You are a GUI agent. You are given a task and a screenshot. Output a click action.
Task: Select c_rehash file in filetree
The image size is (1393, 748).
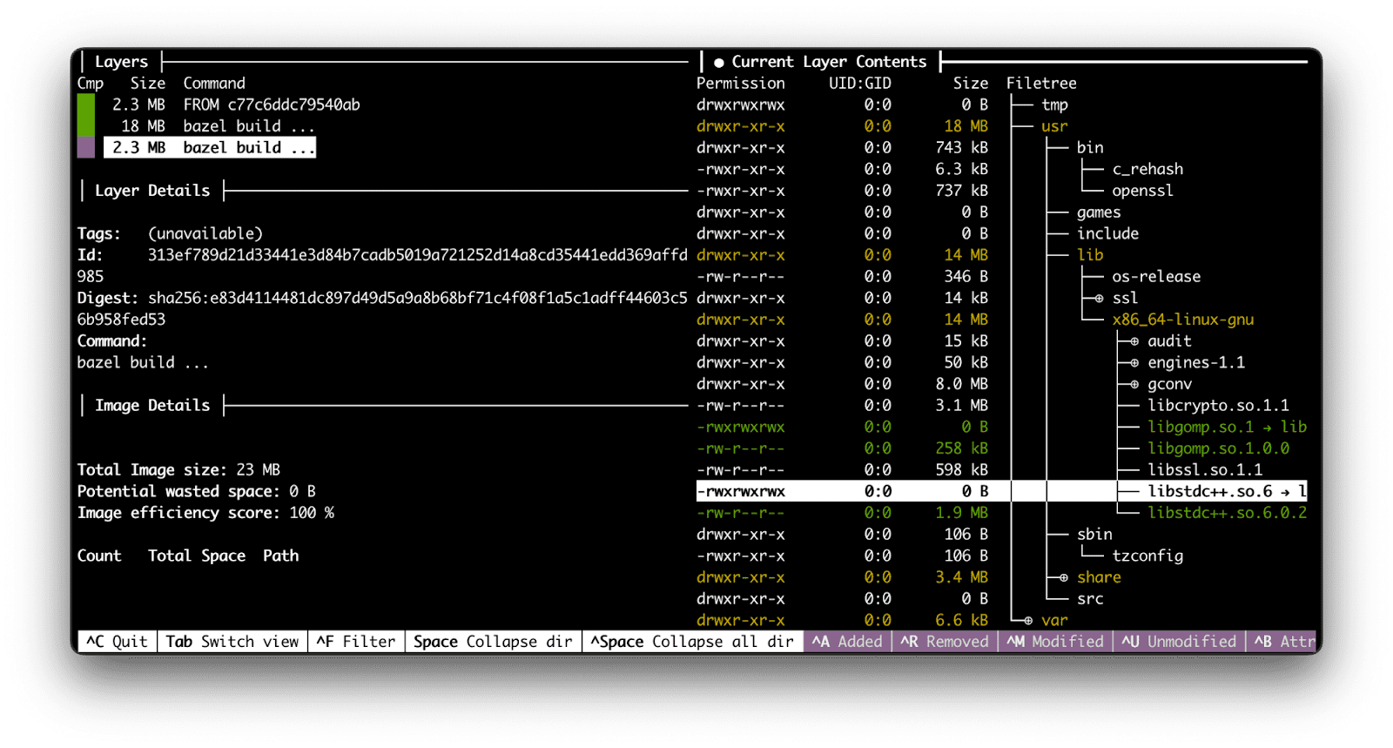coord(1147,169)
